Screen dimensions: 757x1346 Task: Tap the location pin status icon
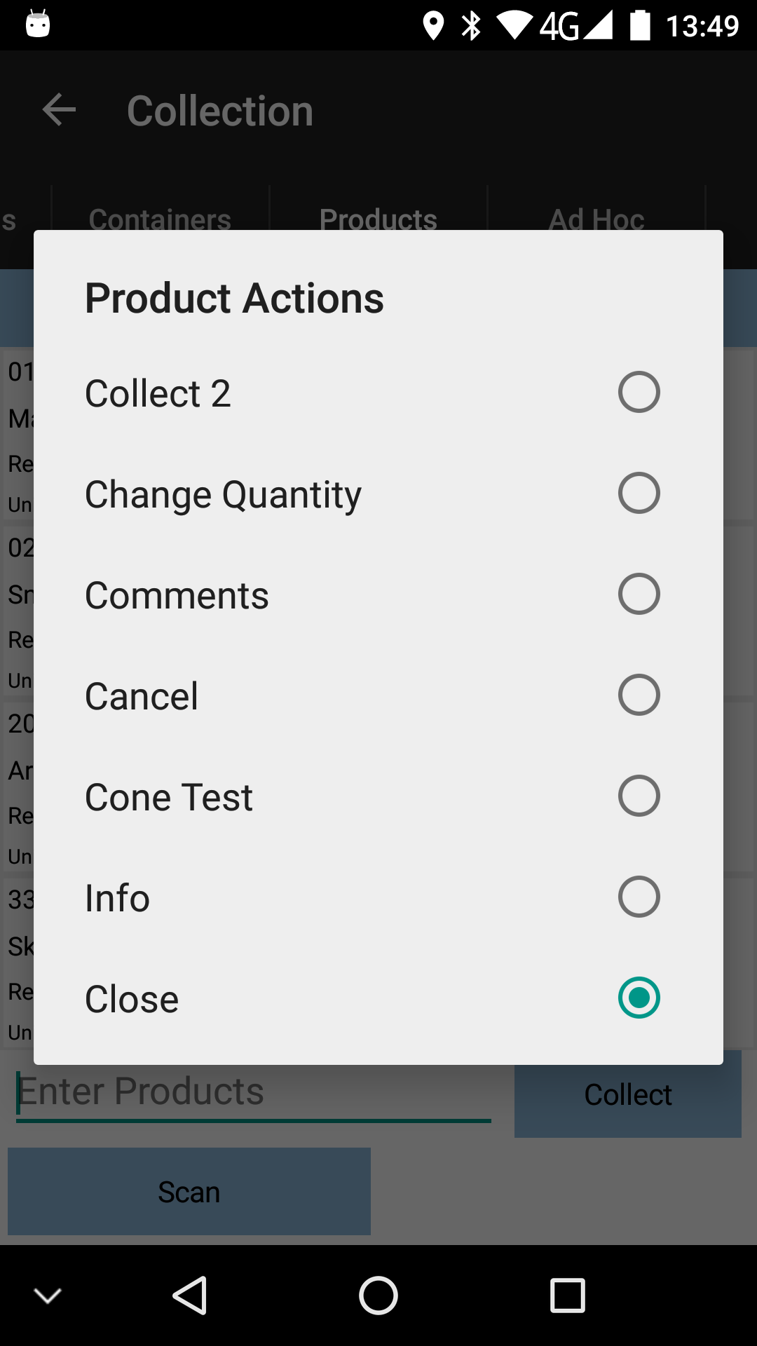[433, 26]
